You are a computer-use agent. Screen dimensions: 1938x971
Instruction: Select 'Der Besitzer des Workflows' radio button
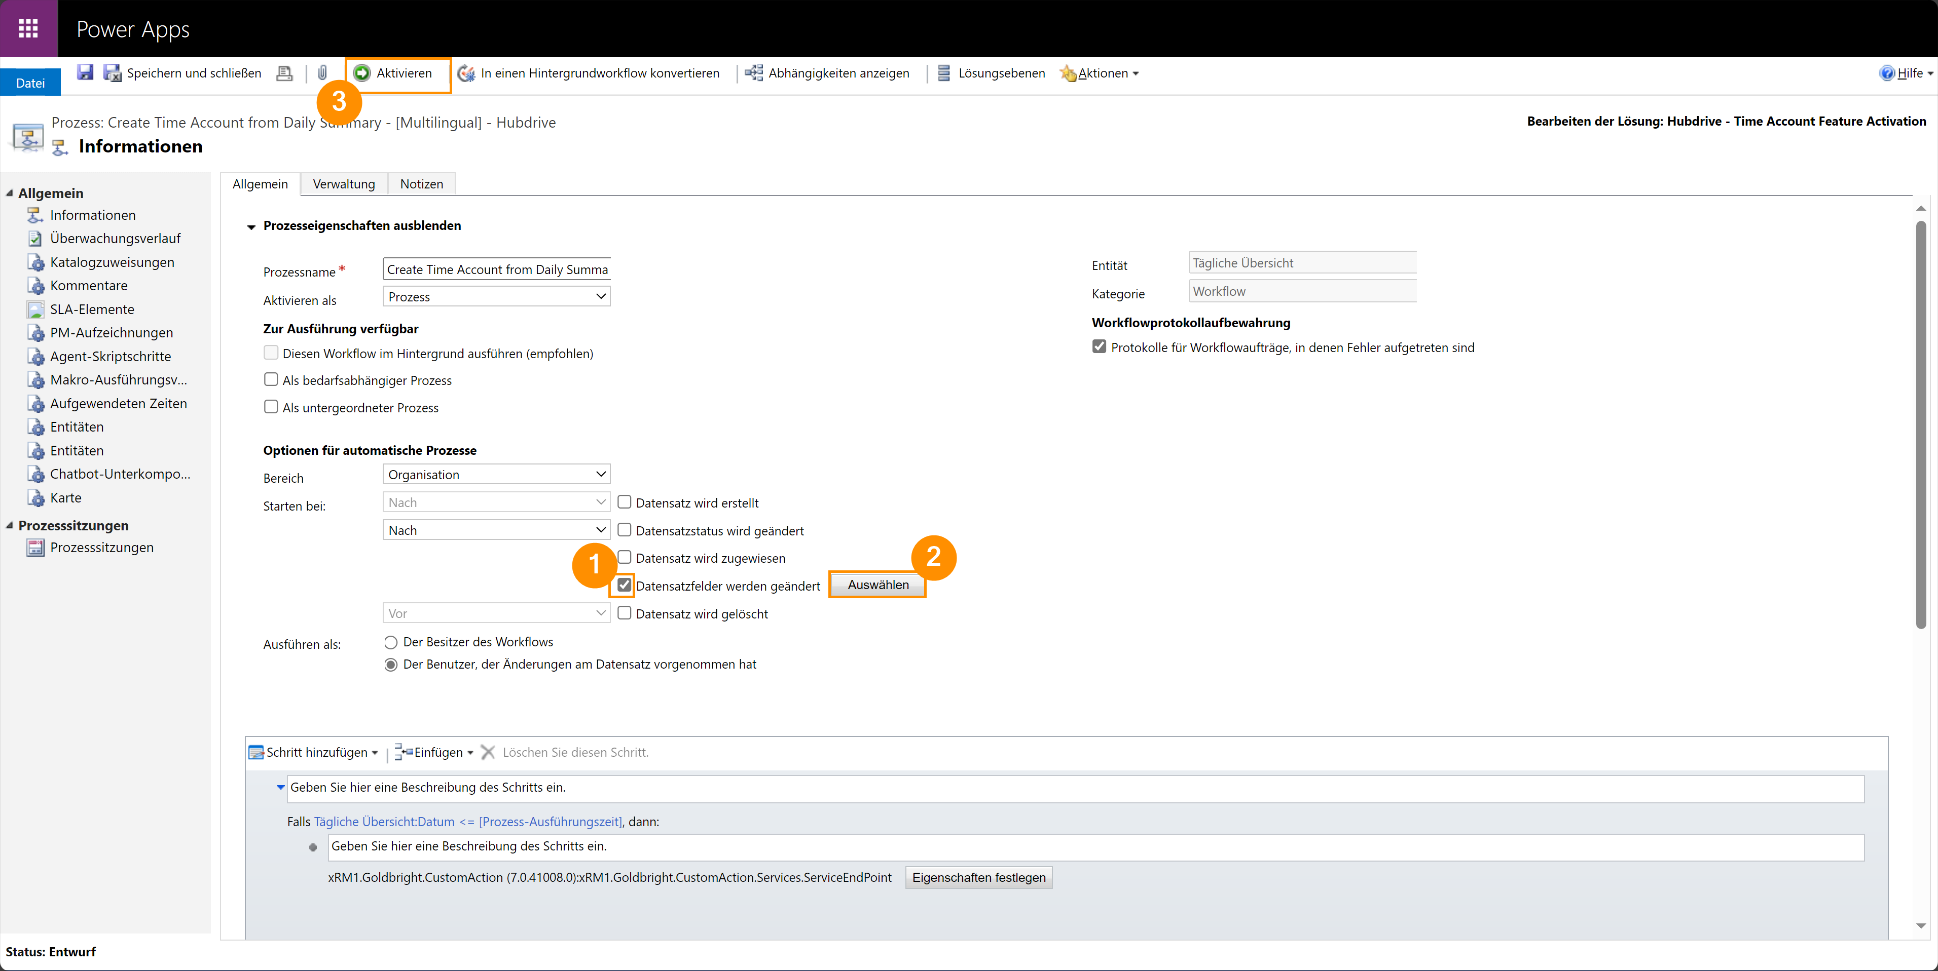click(390, 642)
